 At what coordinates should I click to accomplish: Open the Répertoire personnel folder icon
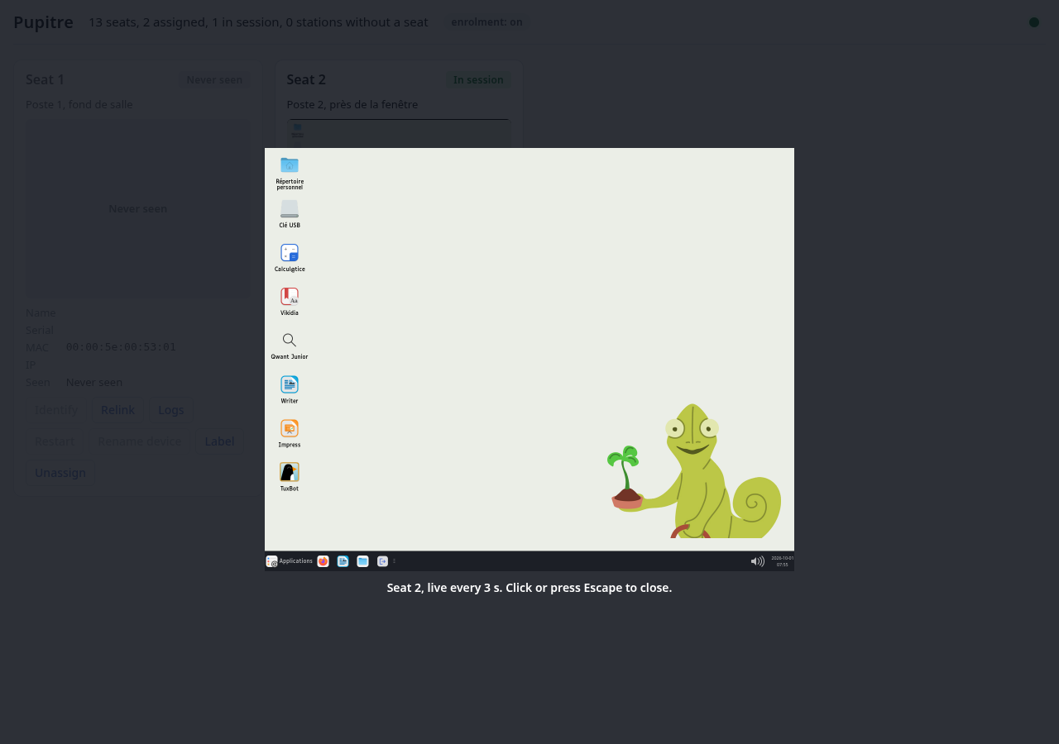[290, 165]
